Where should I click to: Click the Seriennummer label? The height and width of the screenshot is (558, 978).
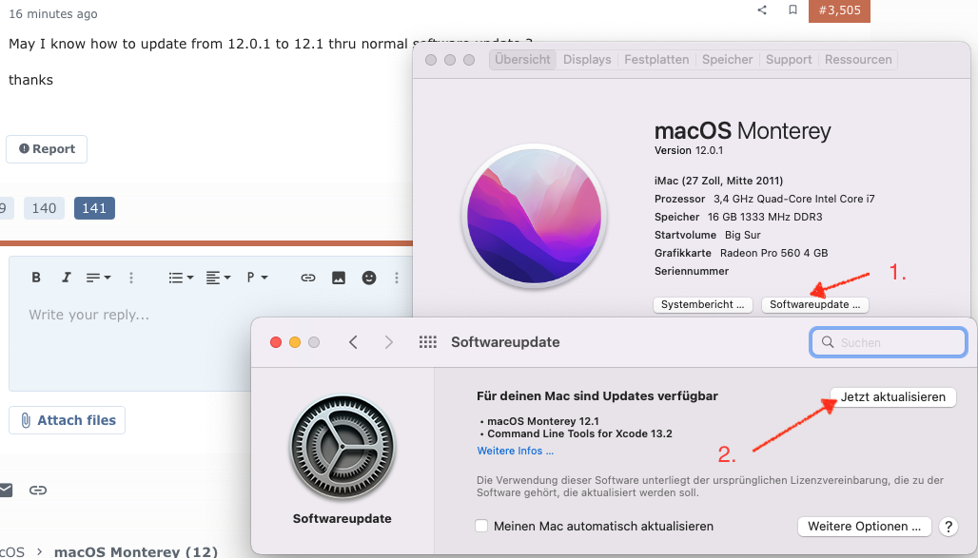tap(691, 271)
